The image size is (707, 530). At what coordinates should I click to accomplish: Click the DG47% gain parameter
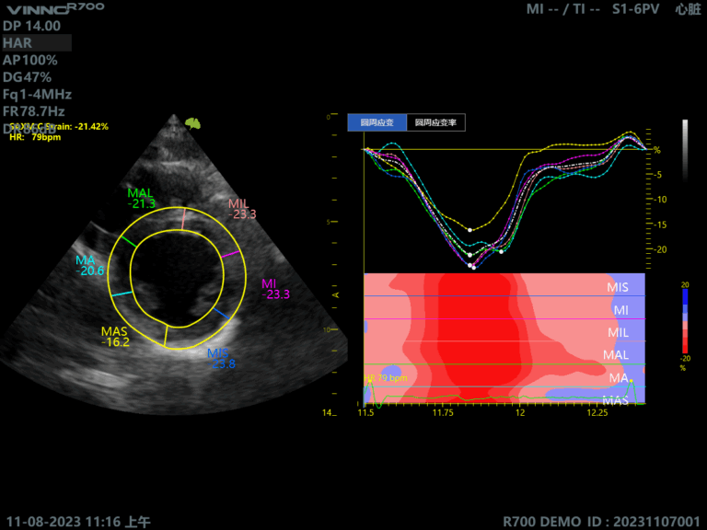[29, 77]
